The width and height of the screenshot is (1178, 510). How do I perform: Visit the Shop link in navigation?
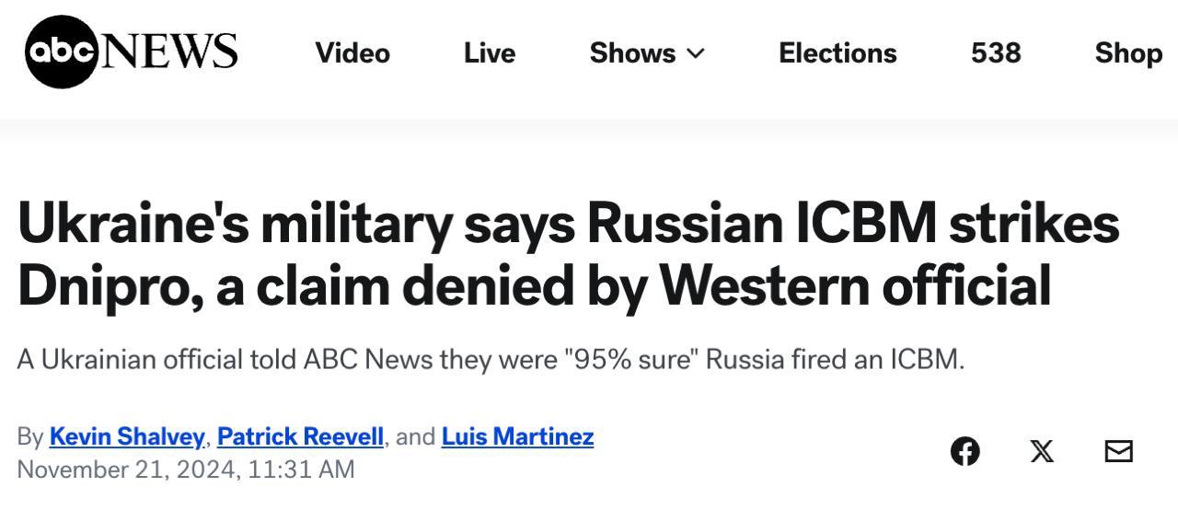click(x=1128, y=53)
